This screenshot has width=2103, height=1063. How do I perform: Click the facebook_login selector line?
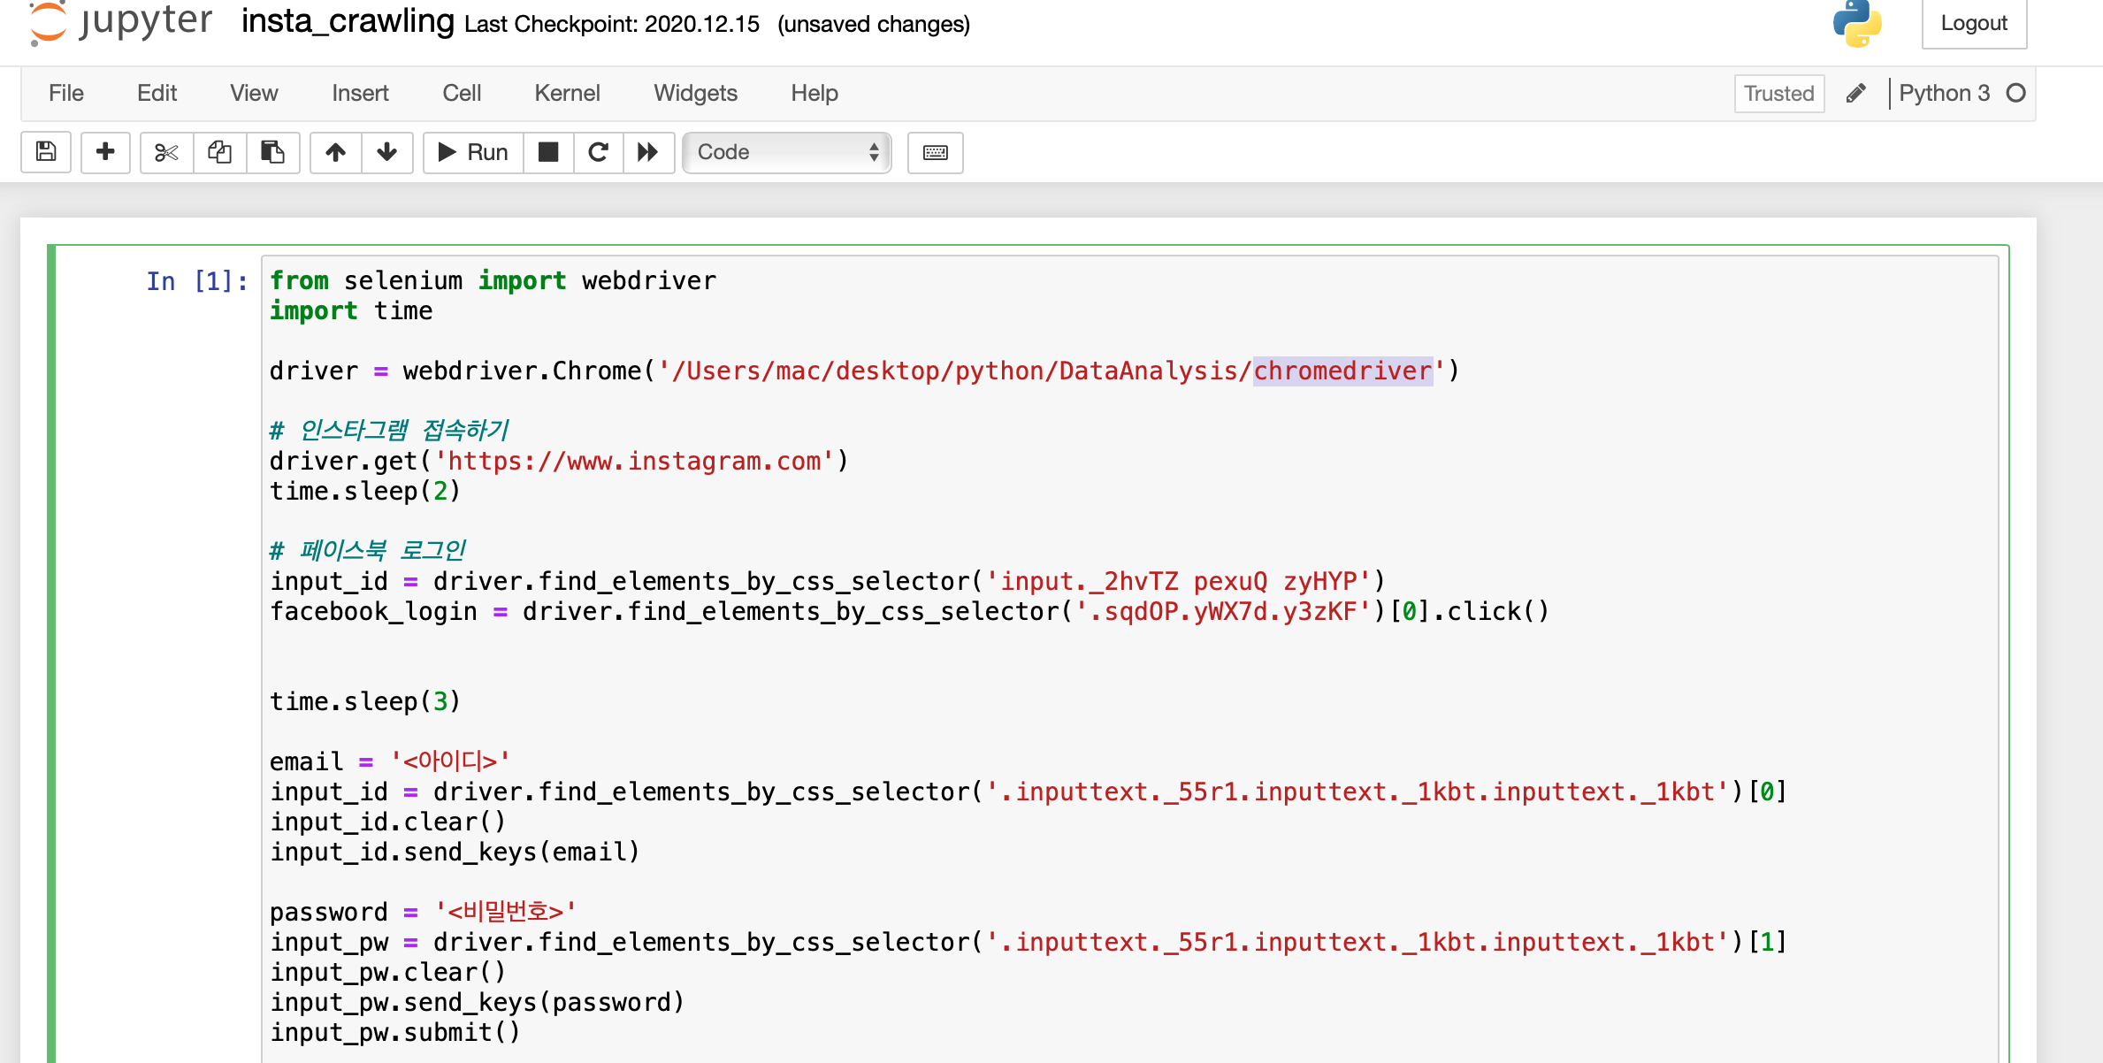(909, 611)
